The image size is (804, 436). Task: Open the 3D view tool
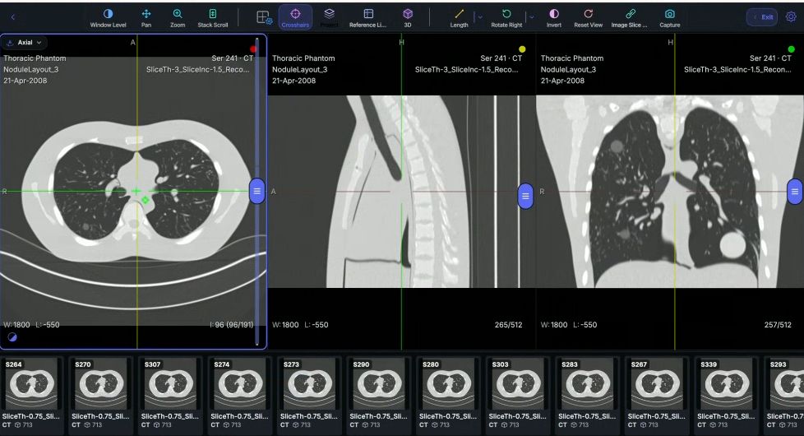pos(408,18)
